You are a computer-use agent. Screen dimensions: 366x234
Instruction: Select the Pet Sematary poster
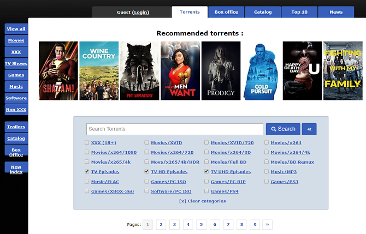coord(140,71)
